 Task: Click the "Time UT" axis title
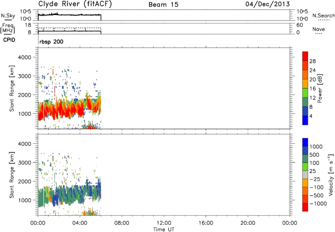(164, 229)
